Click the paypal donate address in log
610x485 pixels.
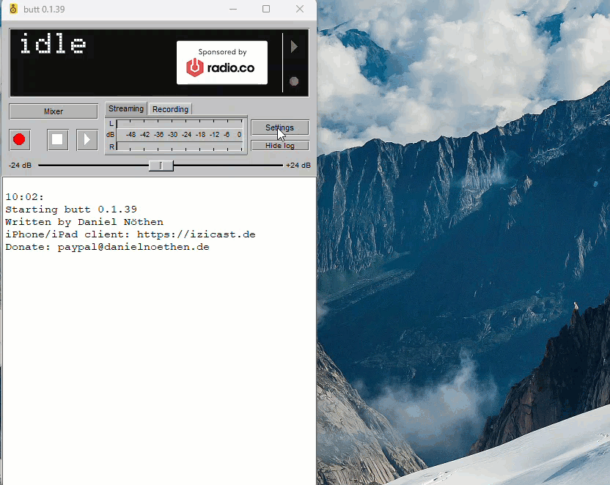[133, 247]
